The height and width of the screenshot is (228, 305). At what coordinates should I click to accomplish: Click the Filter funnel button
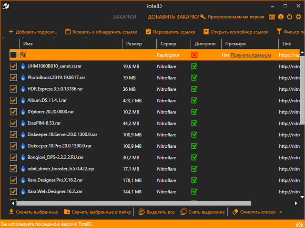(x=290, y=32)
